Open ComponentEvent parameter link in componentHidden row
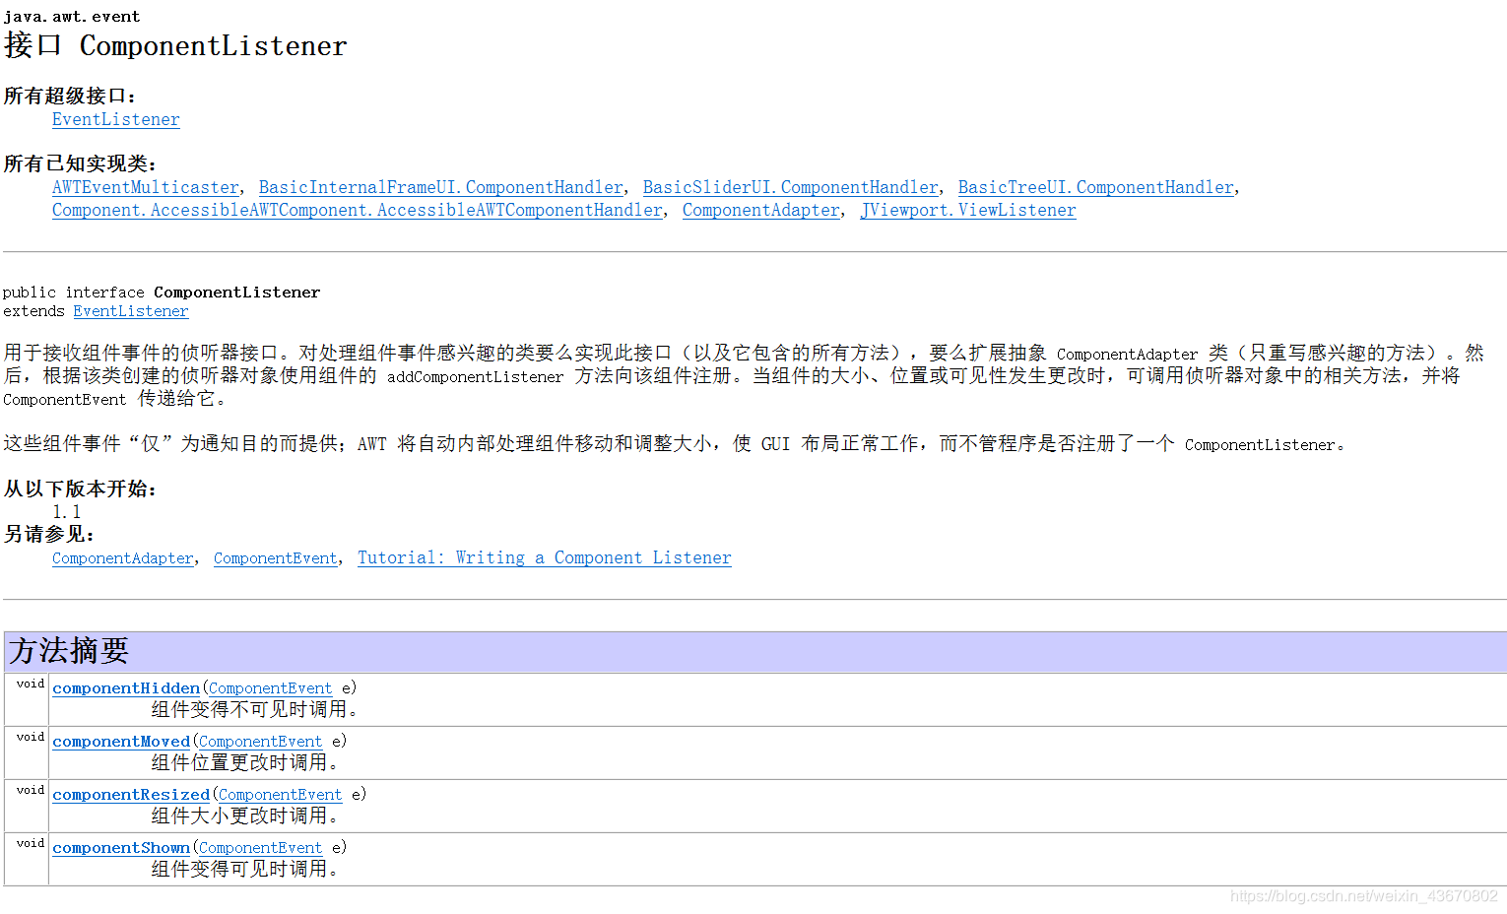 coord(271,688)
